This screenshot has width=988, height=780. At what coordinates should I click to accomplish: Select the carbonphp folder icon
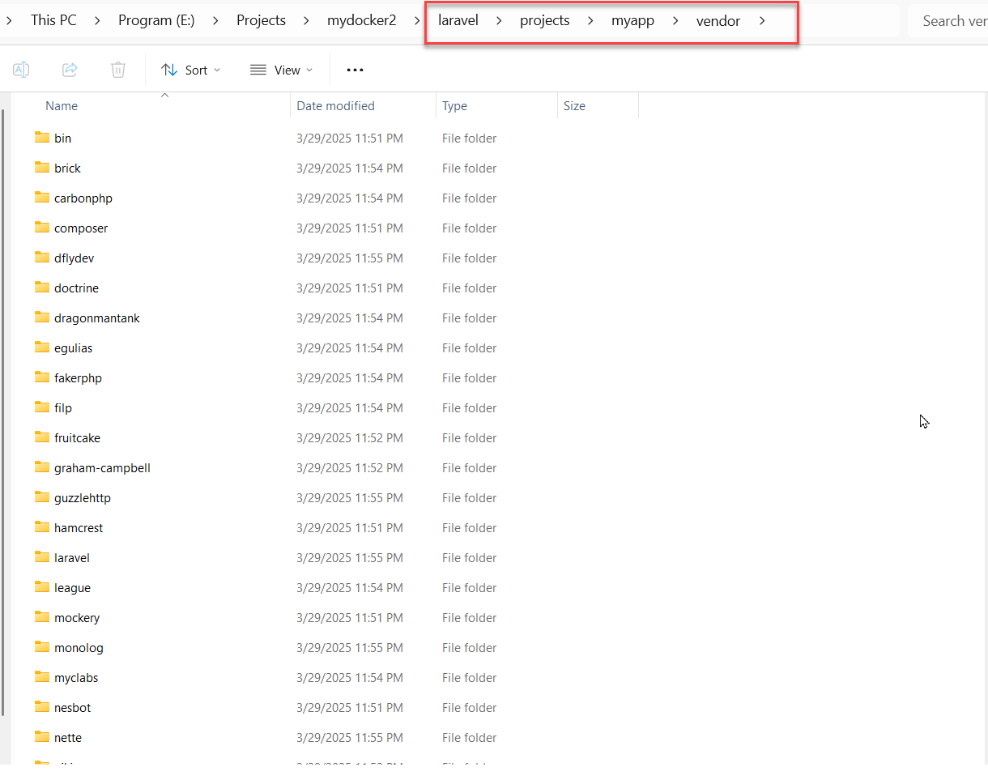pyautogui.click(x=42, y=198)
